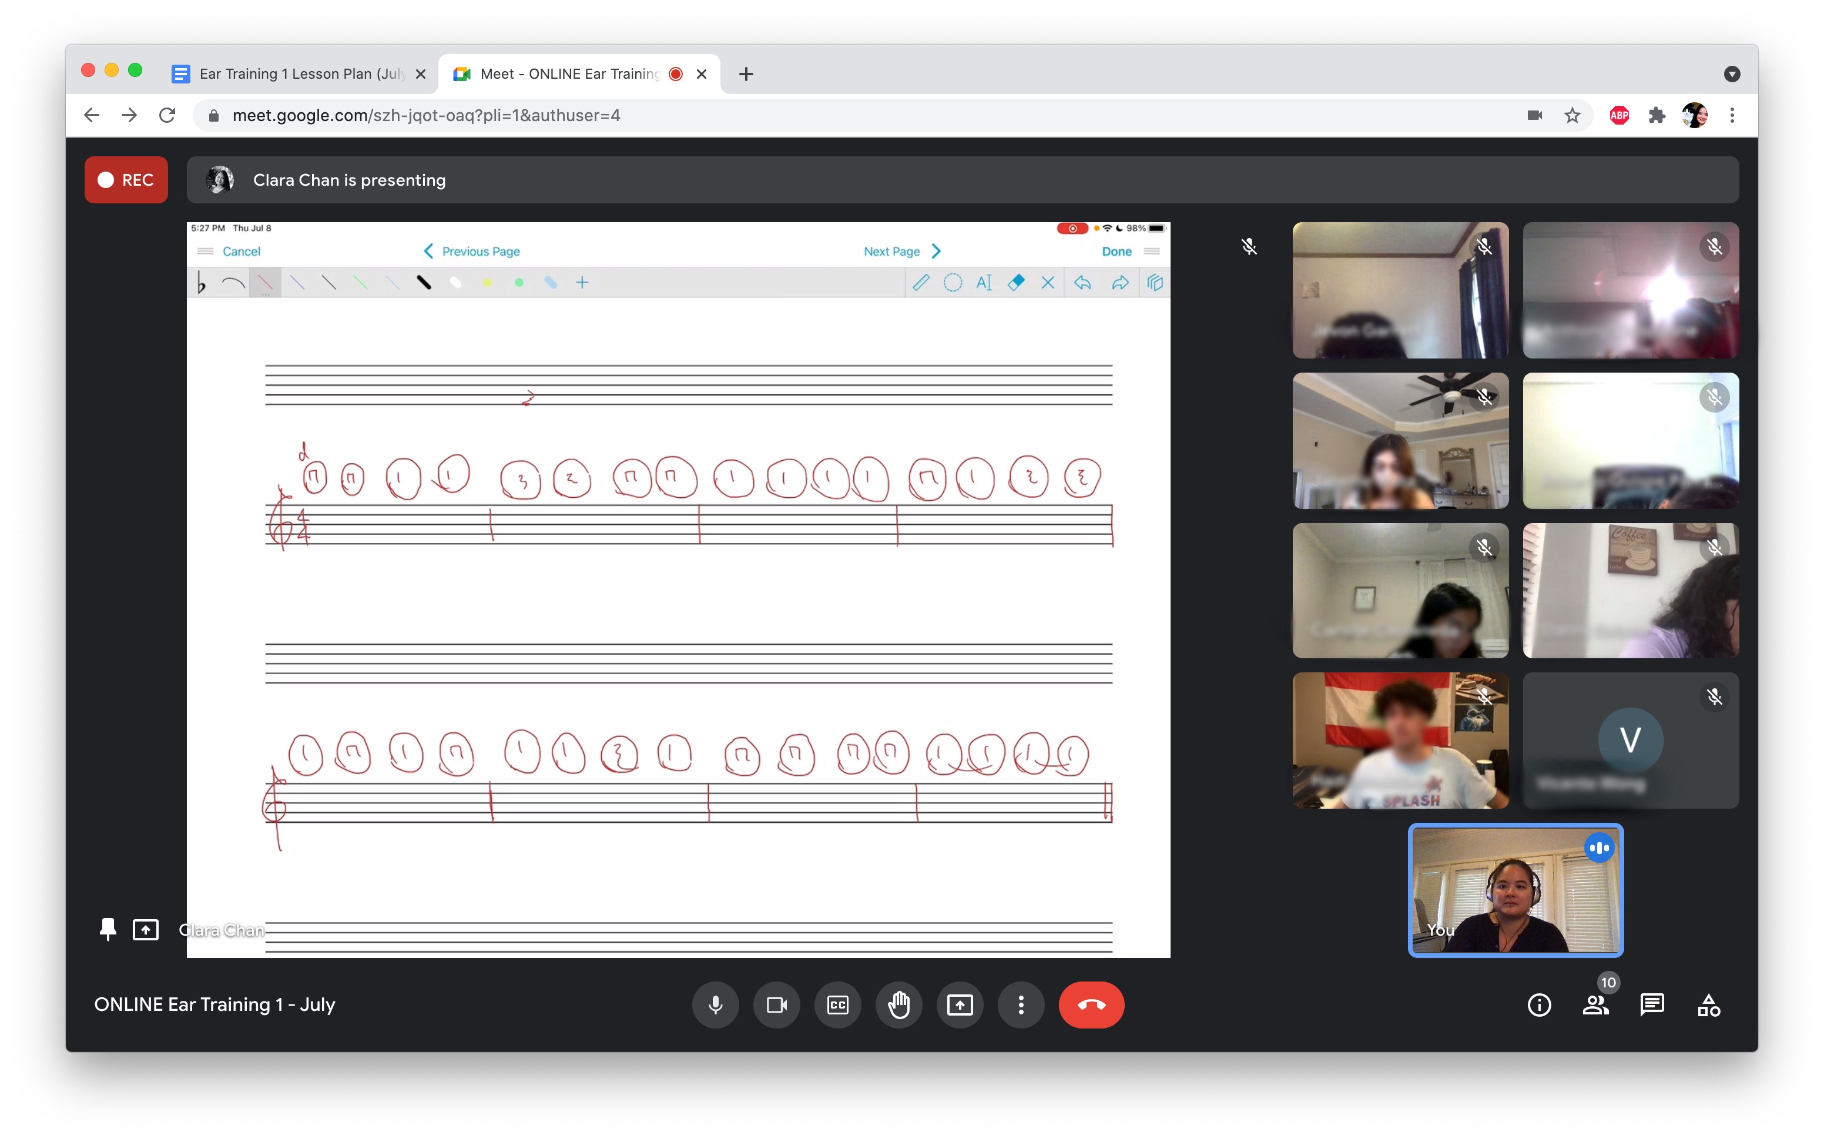Click Cancel in the shared notation app
Viewport: 1824px width, 1139px height.
click(x=241, y=251)
